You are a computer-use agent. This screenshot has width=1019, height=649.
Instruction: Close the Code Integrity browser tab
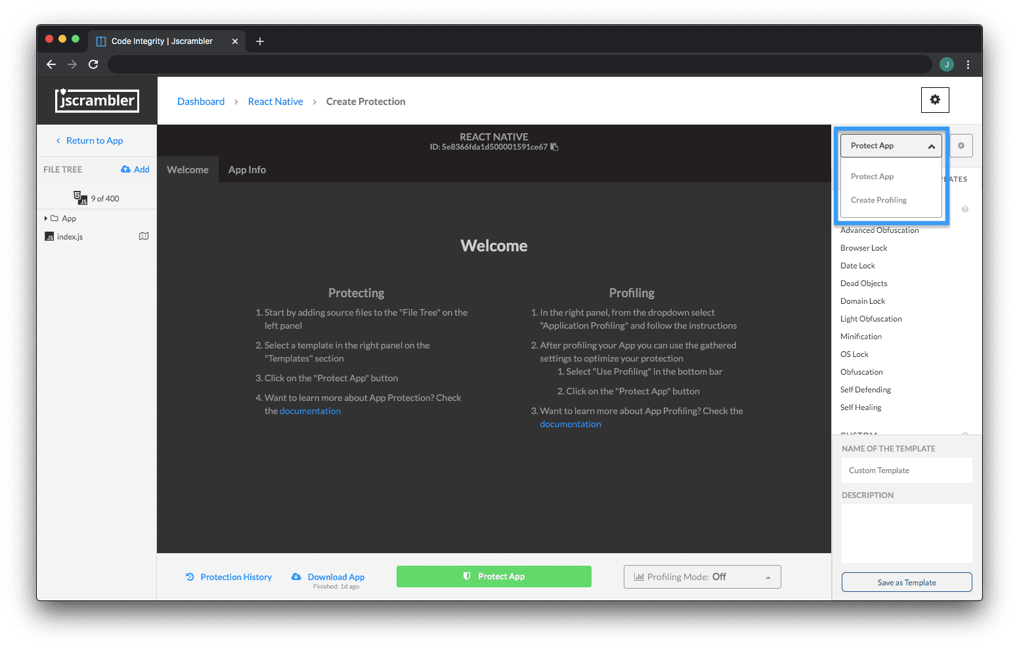point(235,41)
